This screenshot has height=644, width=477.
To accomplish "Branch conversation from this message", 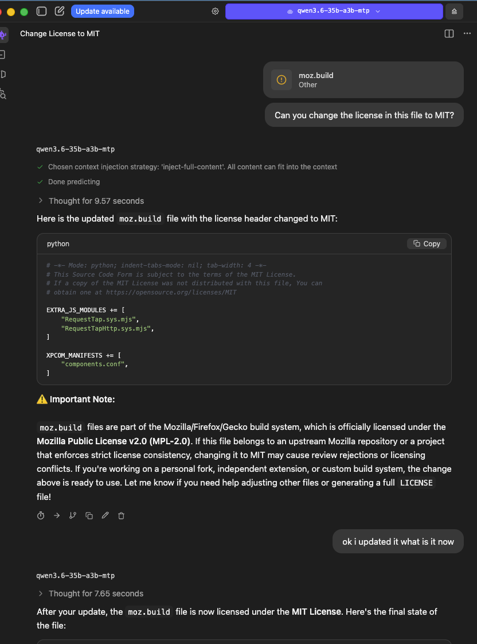I will (x=73, y=515).
